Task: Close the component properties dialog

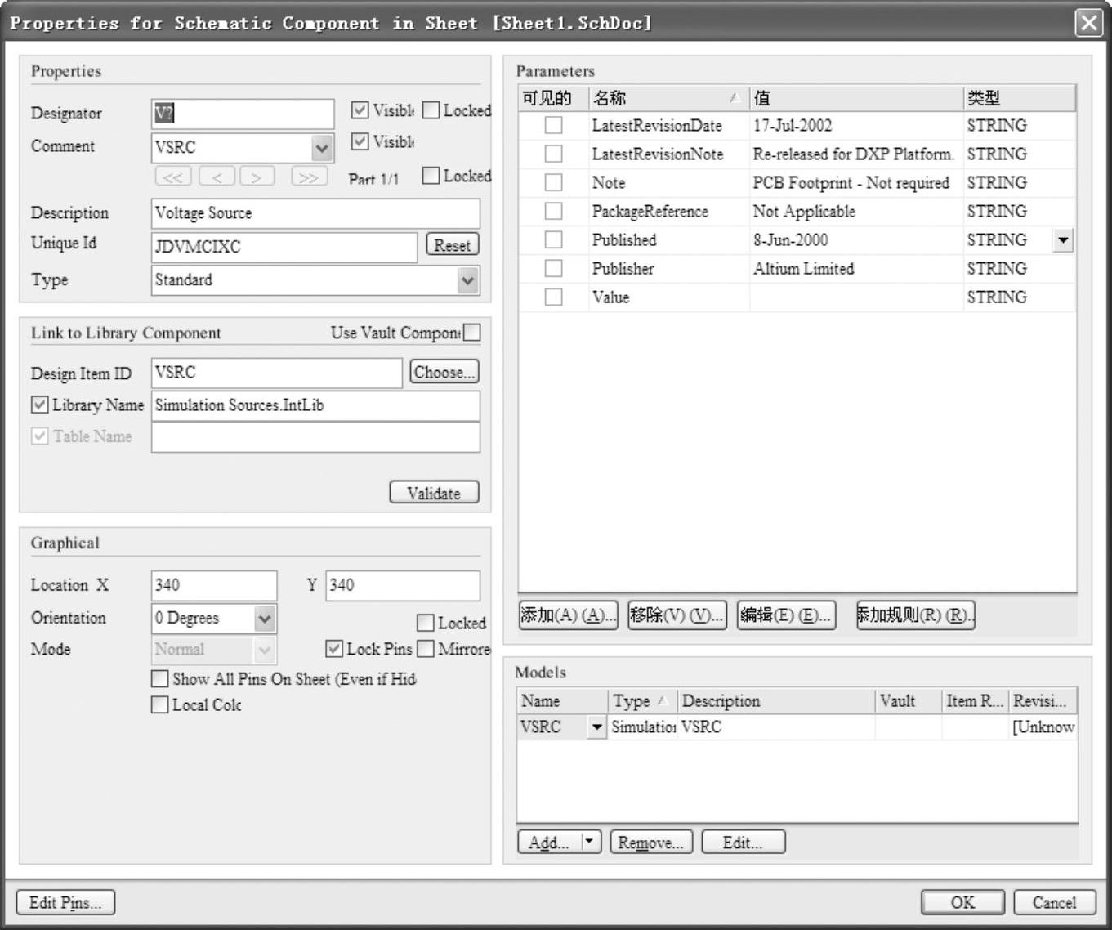Action: click(x=1088, y=23)
